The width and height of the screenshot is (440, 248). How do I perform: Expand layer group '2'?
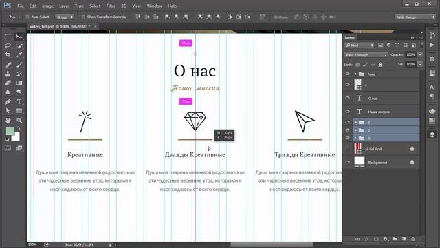(355, 130)
